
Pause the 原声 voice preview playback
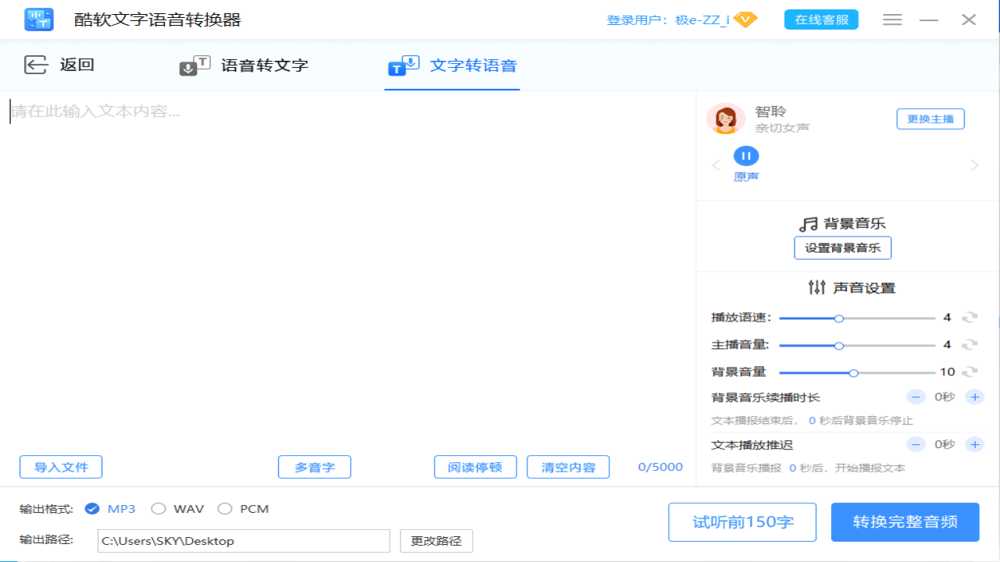[x=746, y=155]
